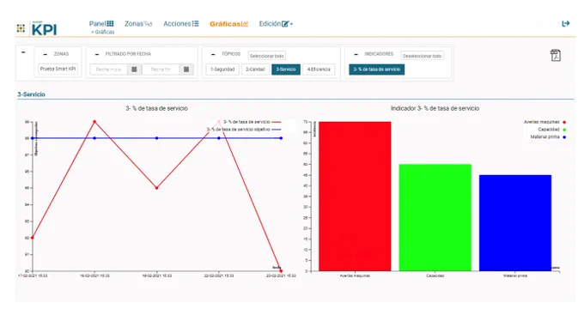Toggle the 3-% de tasa de servicio indicator
Viewport: 584px width, 321px height.
point(376,70)
